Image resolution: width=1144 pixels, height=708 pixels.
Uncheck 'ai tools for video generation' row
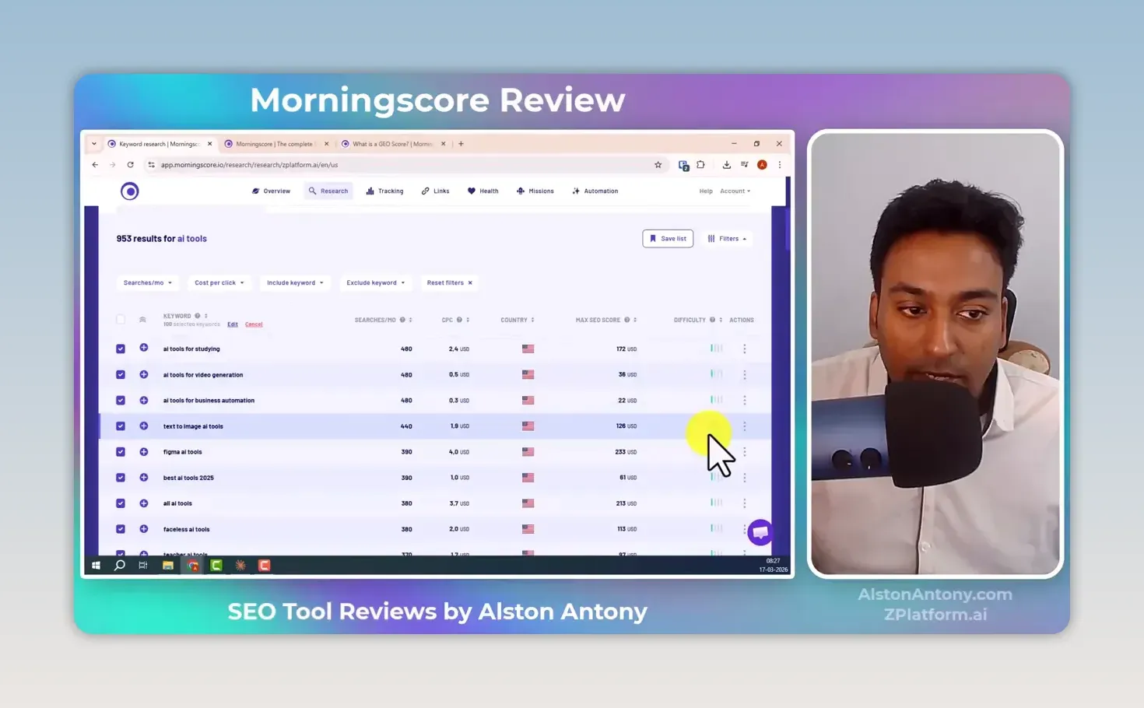[x=121, y=374]
